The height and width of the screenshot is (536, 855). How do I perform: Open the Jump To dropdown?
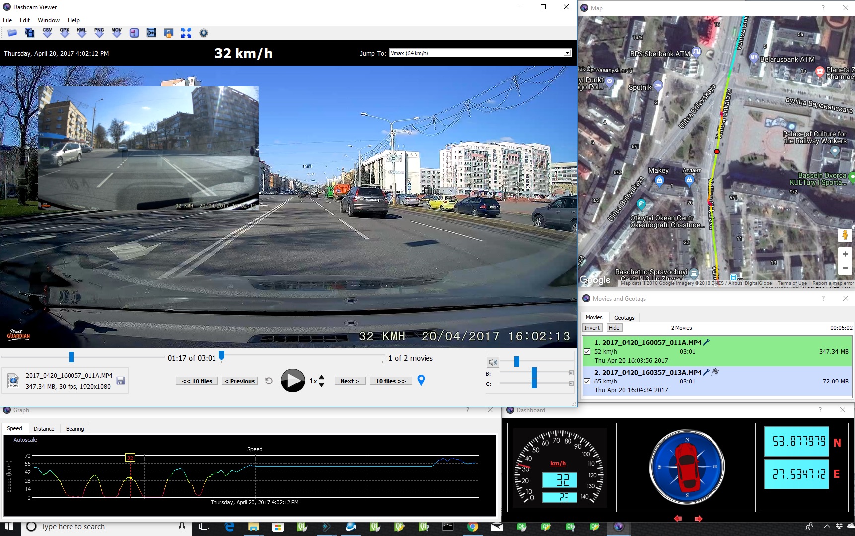coord(567,53)
